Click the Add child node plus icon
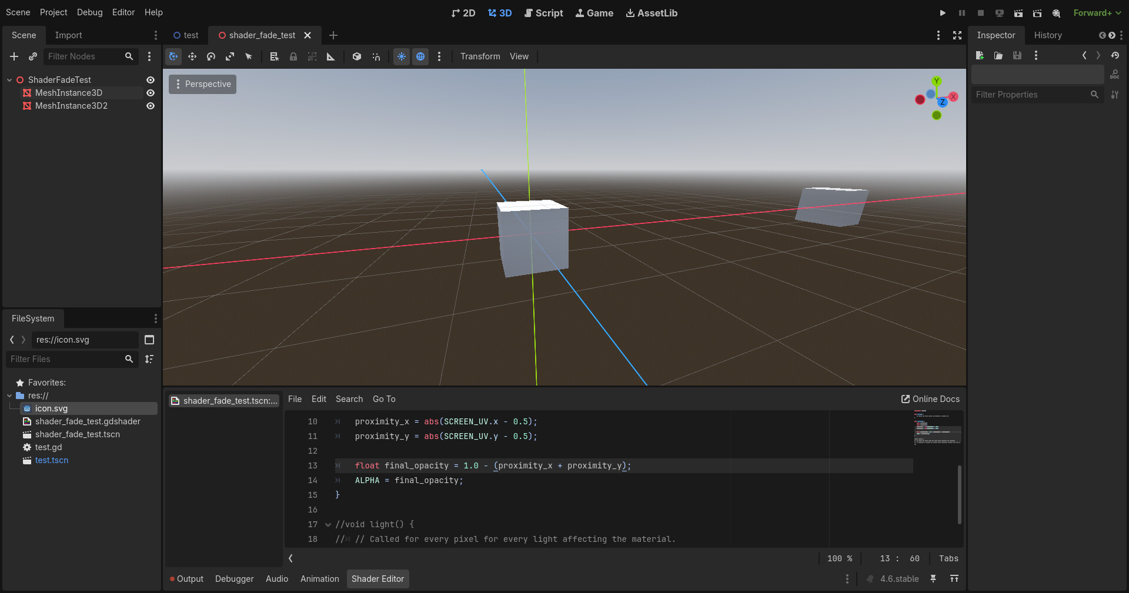 tap(14, 56)
